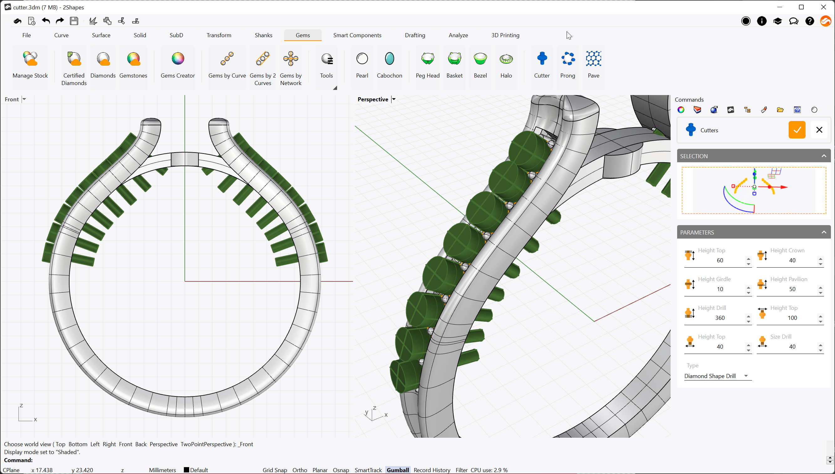Screen dimensions: 835x474
Task: Confirm Cutters with the orange checkmark
Action: click(797, 130)
